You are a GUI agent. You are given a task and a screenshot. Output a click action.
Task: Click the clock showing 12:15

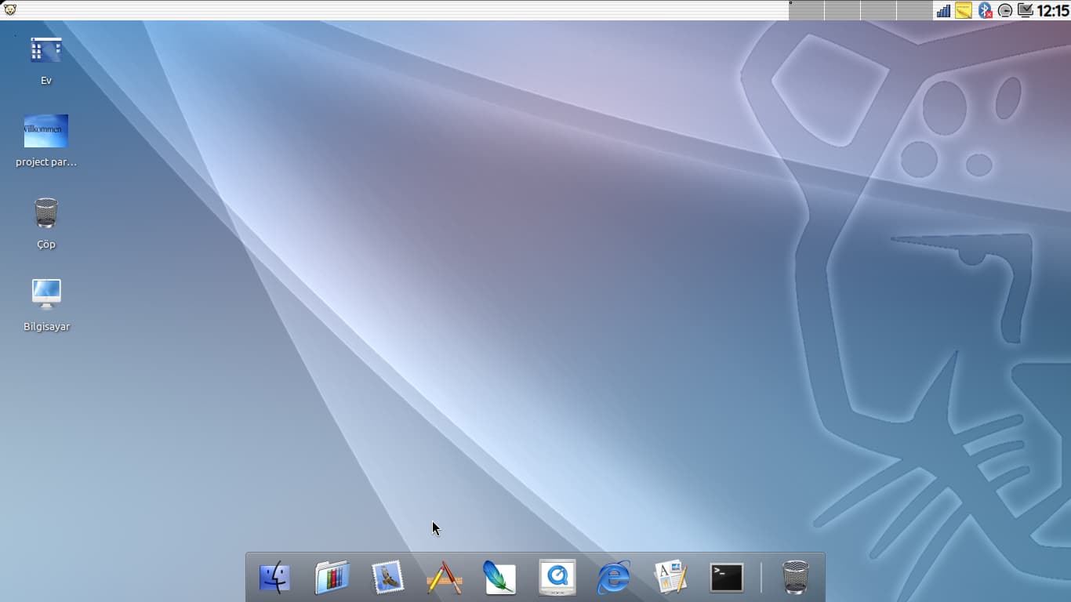[1053, 10]
